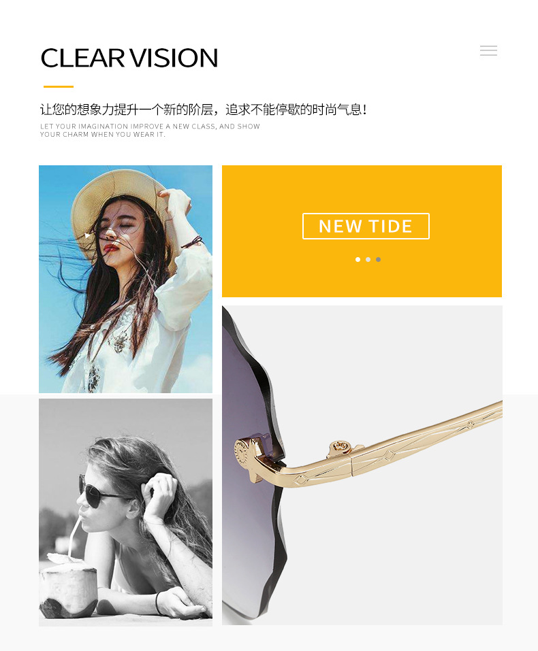Select the light-gray middle carousel dot

(368, 259)
